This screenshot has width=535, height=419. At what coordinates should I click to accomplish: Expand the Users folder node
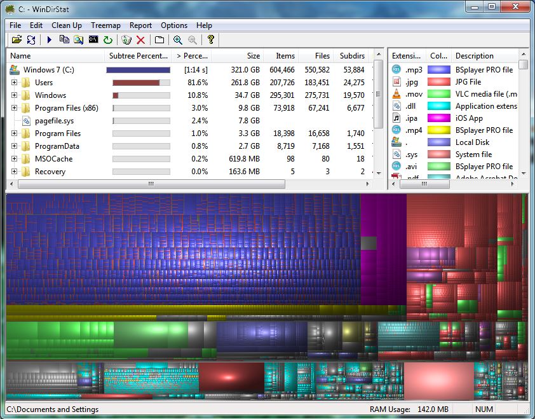click(14, 82)
